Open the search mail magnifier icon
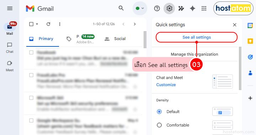This screenshot has height=135, width=256. pos(121,8)
